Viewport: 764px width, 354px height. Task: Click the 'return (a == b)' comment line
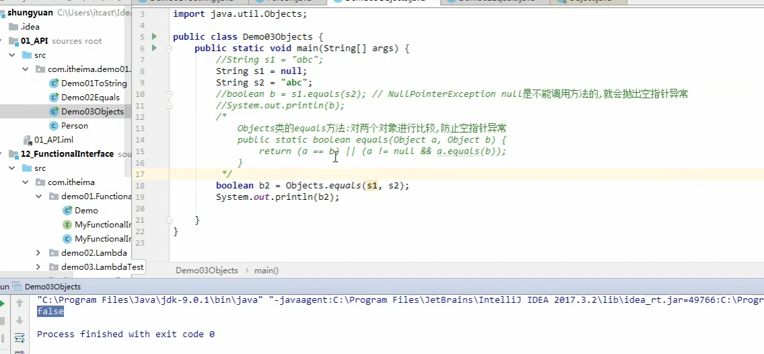(383, 151)
